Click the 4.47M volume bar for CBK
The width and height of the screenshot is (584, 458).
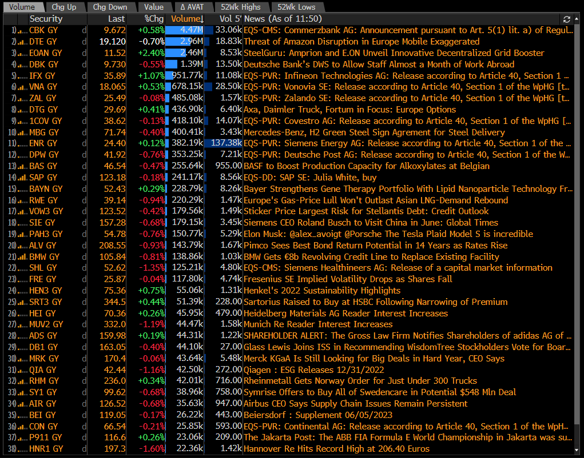click(185, 30)
